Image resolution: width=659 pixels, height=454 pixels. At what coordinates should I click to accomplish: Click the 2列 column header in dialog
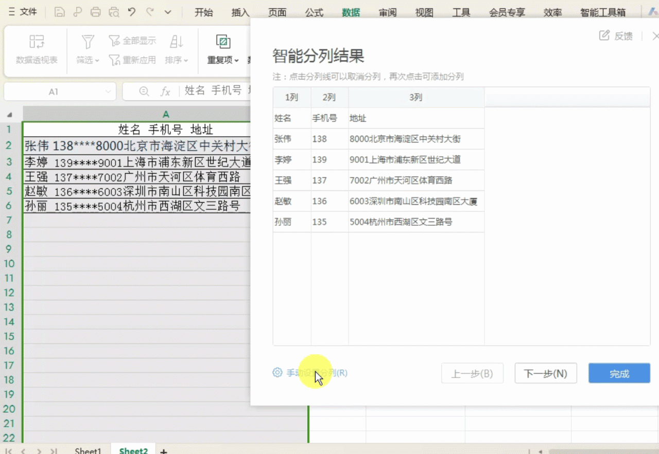point(329,97)
